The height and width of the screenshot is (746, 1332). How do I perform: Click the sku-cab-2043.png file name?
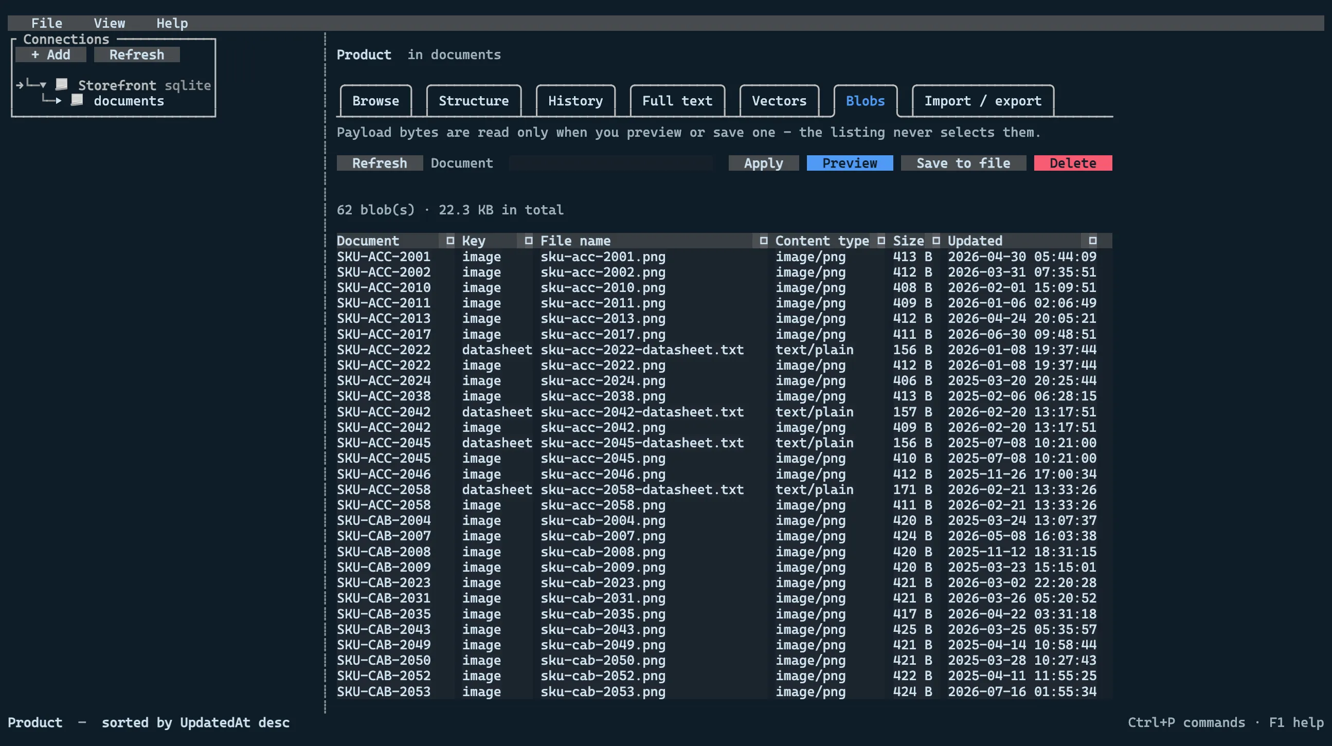click(603, 629)
